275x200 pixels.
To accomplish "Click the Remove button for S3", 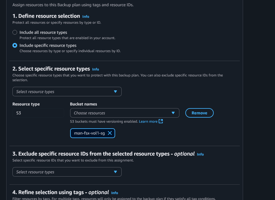I will [200, 113].
